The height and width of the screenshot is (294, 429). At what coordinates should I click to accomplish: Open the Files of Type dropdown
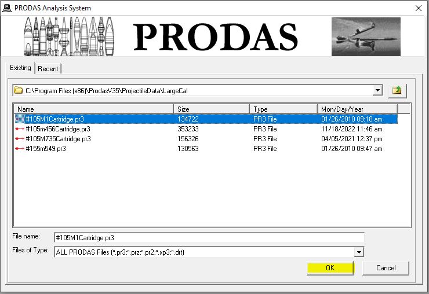(x=359, y=252)
